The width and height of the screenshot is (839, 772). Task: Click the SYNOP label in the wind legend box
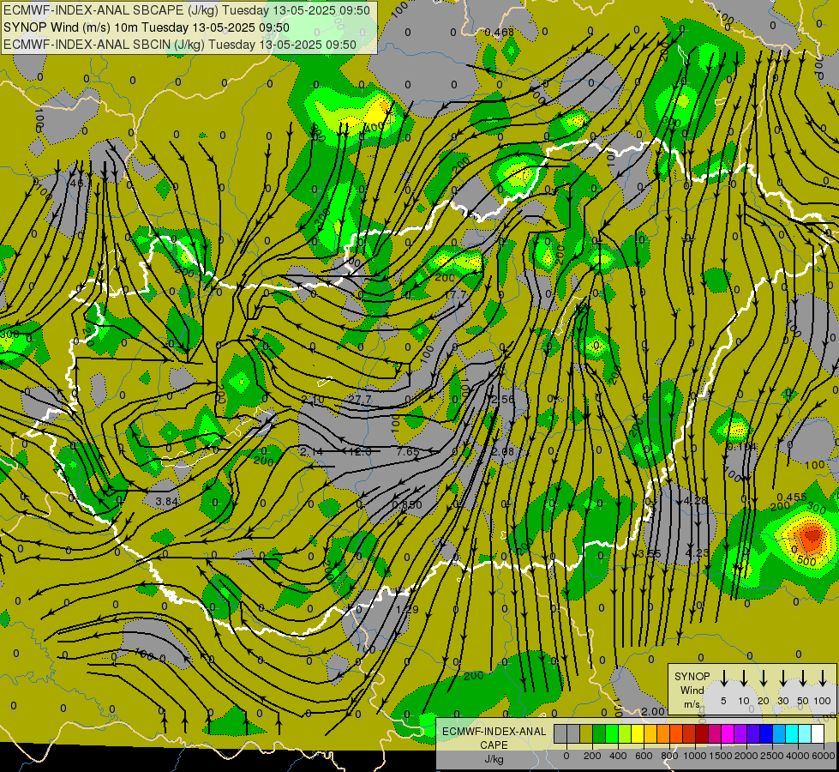click(x=692, y=677)
